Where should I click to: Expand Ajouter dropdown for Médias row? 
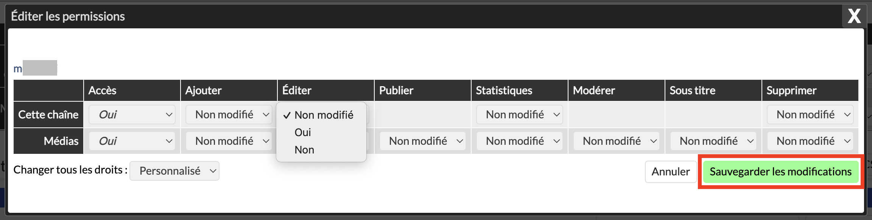point(229,141)
